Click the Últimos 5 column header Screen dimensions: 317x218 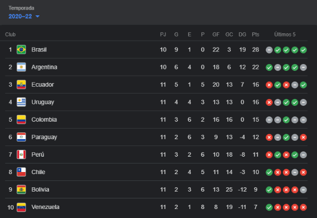(x=285, y=34)
